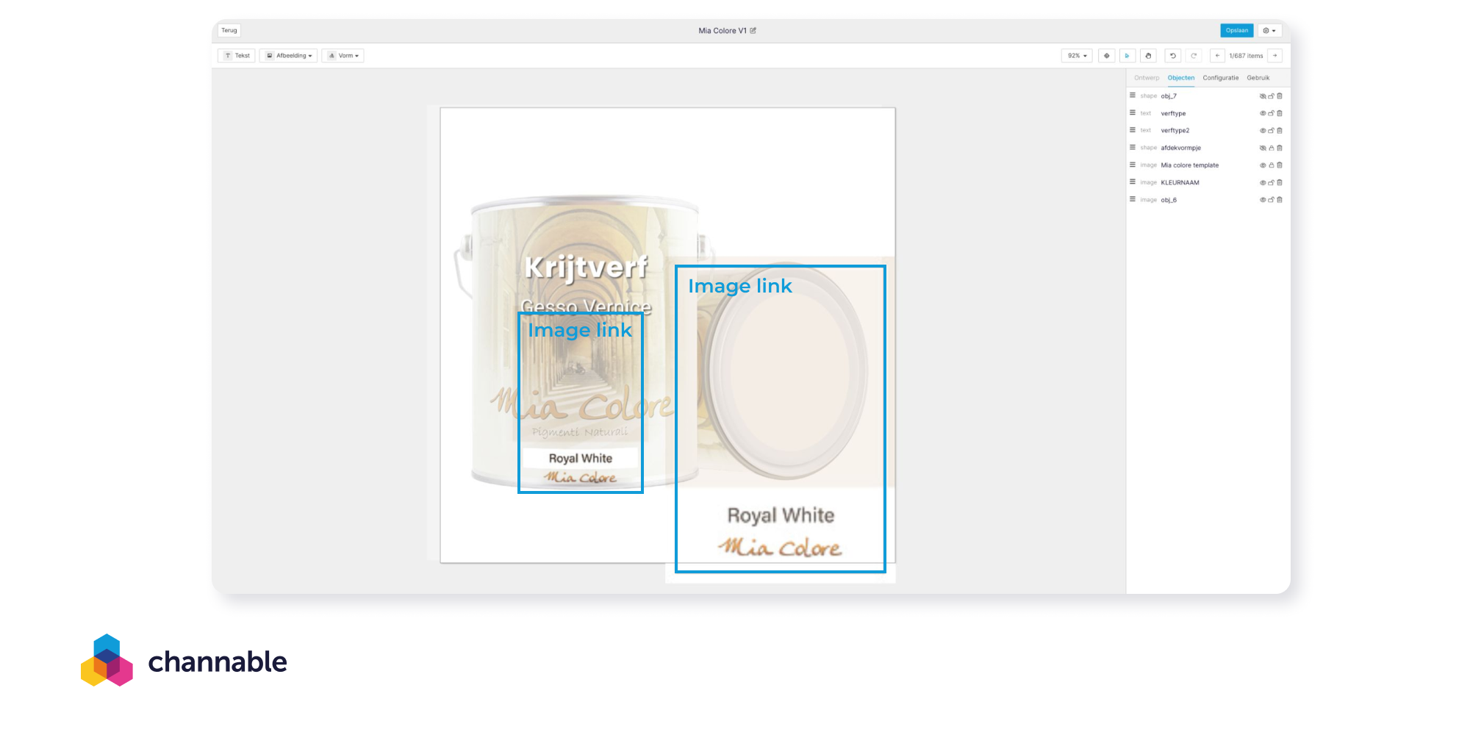1470x735 pixels.
Task: Hide the KLEURNAAM image layer
Action: [x=1263, y=183]
